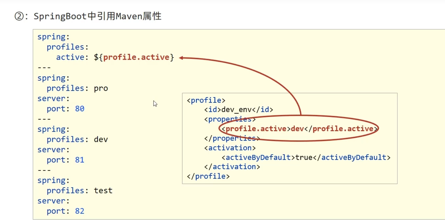Select the "<id>dev_env</id>" line
Viewport: 445px width, 220px height.
tap(239, 110)
